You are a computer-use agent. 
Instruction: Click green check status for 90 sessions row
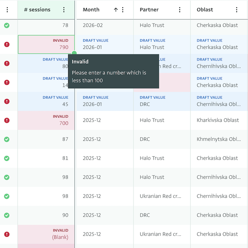point(7,215)
